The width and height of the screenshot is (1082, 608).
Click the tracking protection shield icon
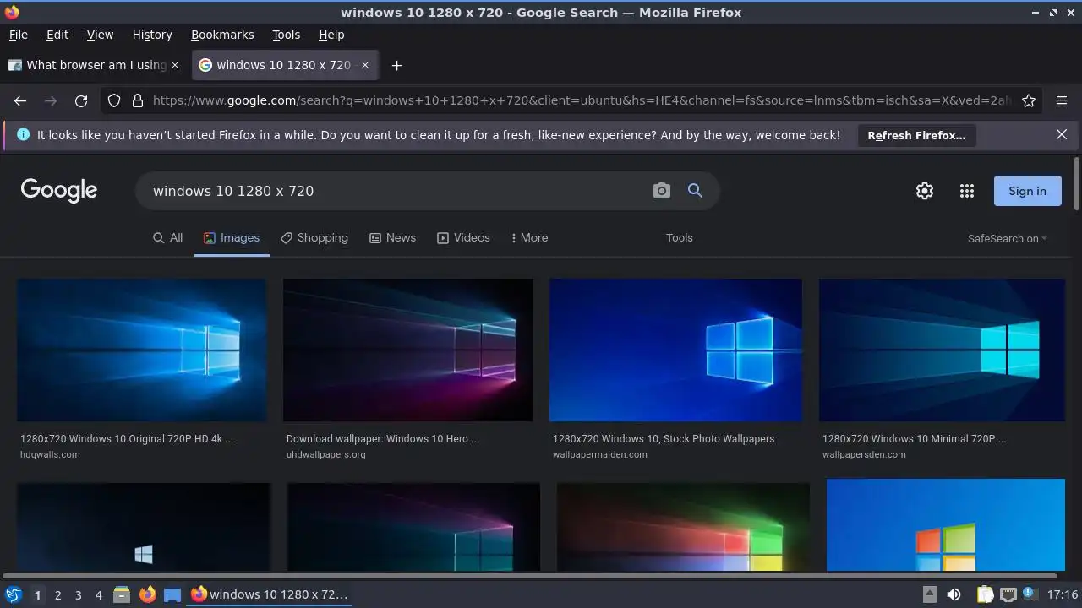pos(115,100)
